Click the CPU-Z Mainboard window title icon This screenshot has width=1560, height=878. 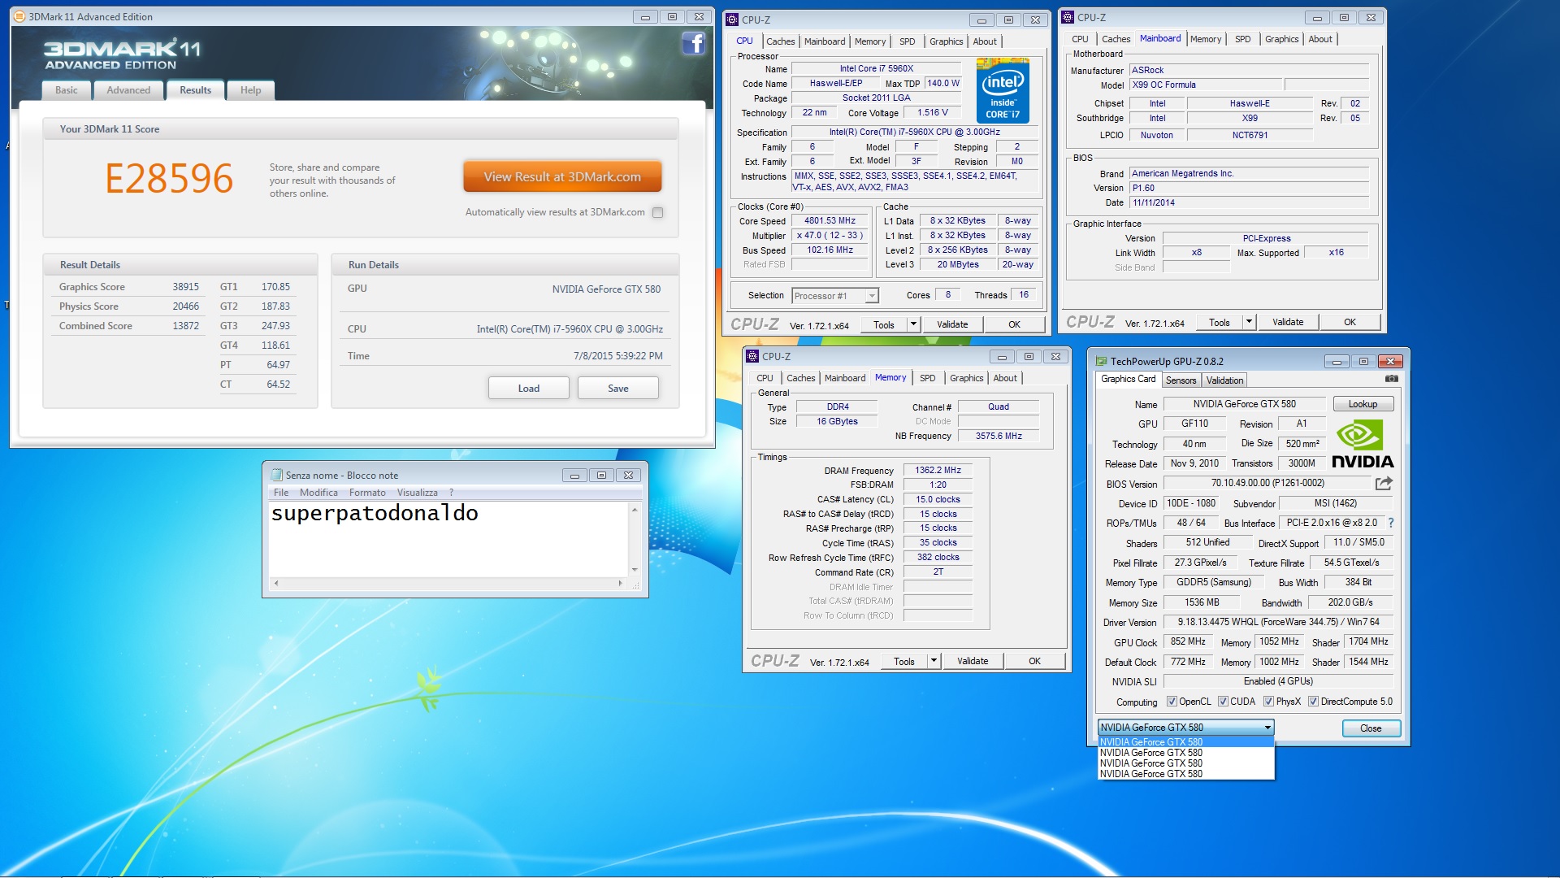(x=1068, y=17)
